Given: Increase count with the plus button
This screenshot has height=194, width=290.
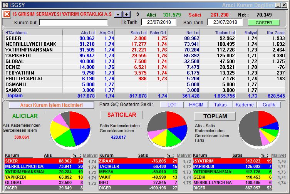Looking at the screenshot, I should point(126,14).
